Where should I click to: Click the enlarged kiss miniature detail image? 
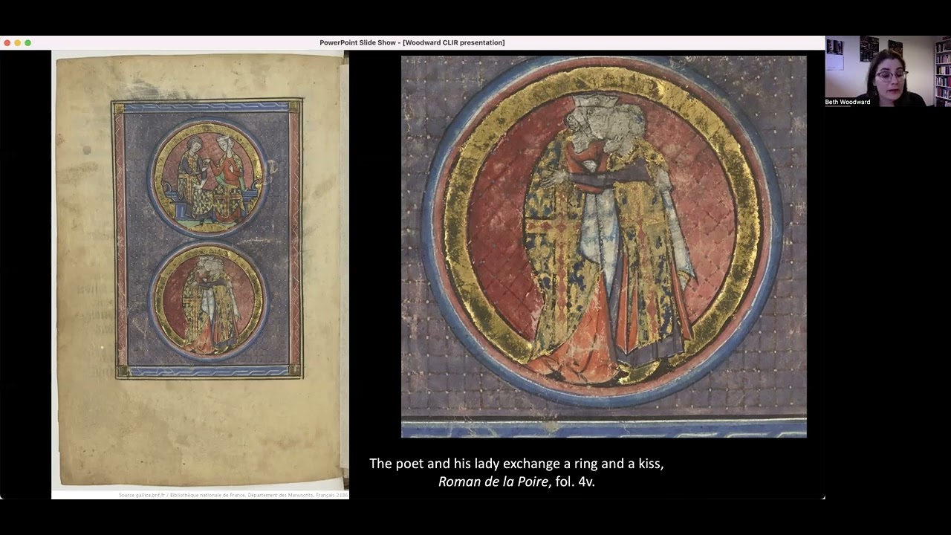603,247
